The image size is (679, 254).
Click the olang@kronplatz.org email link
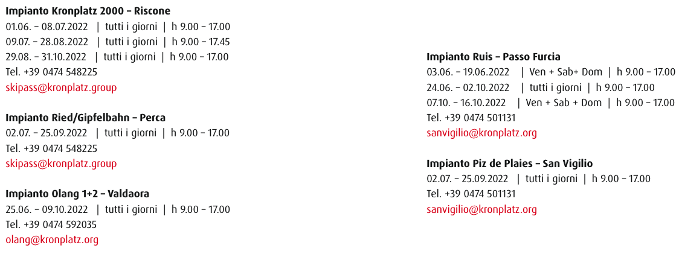[52, 240]
